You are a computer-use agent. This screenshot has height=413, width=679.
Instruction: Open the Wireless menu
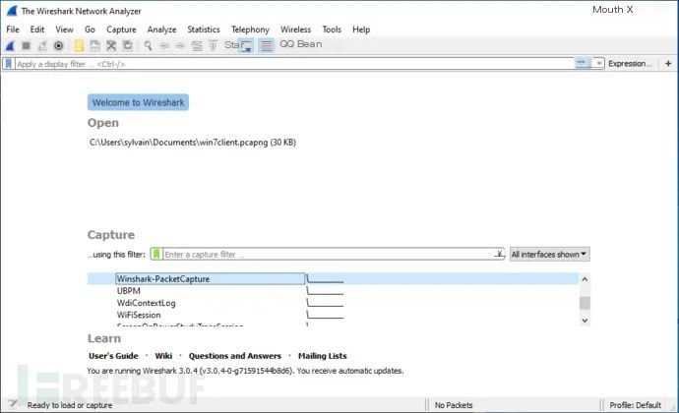click(x=295, y=29)
